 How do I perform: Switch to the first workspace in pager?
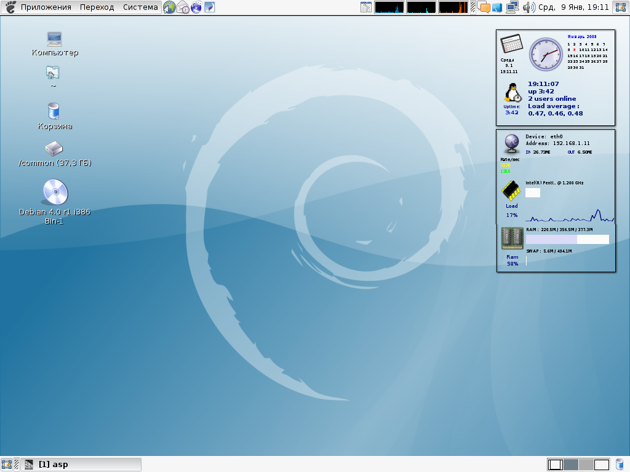point(556,465)
